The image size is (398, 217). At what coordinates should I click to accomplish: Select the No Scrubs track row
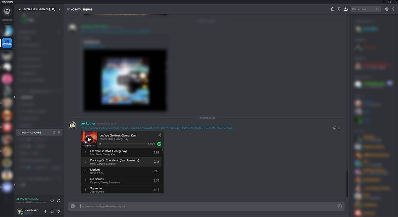pyautogui.click(x=121, y=181)
